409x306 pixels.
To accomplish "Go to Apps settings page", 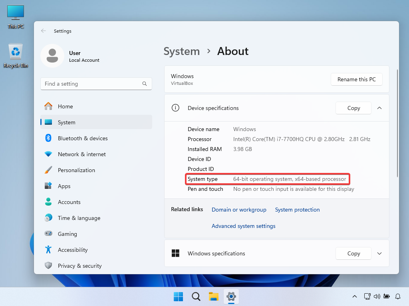I will click(64, 186).
